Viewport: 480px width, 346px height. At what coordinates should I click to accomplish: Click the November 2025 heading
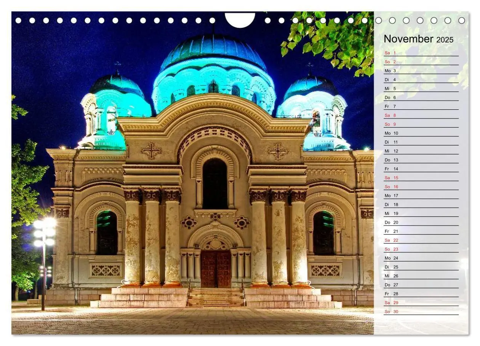click(418, 39)
